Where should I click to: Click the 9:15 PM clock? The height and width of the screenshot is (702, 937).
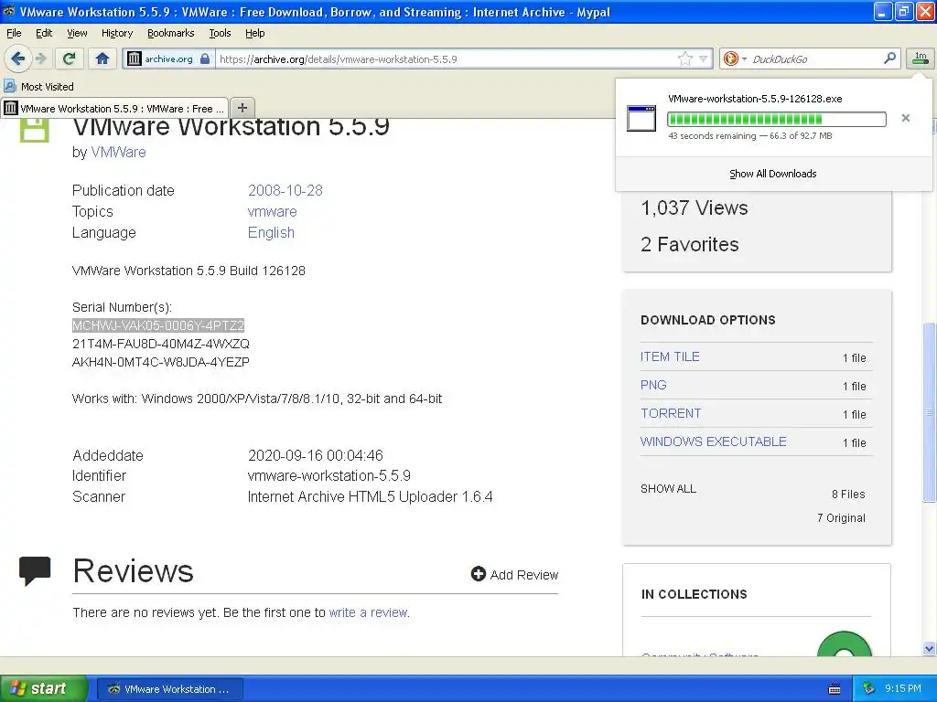coord(903,688)
